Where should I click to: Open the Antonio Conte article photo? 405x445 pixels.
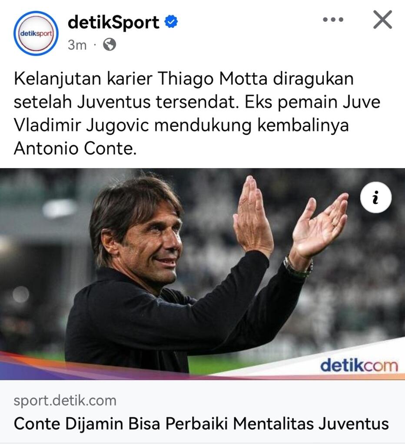click(x=202, y=274)
